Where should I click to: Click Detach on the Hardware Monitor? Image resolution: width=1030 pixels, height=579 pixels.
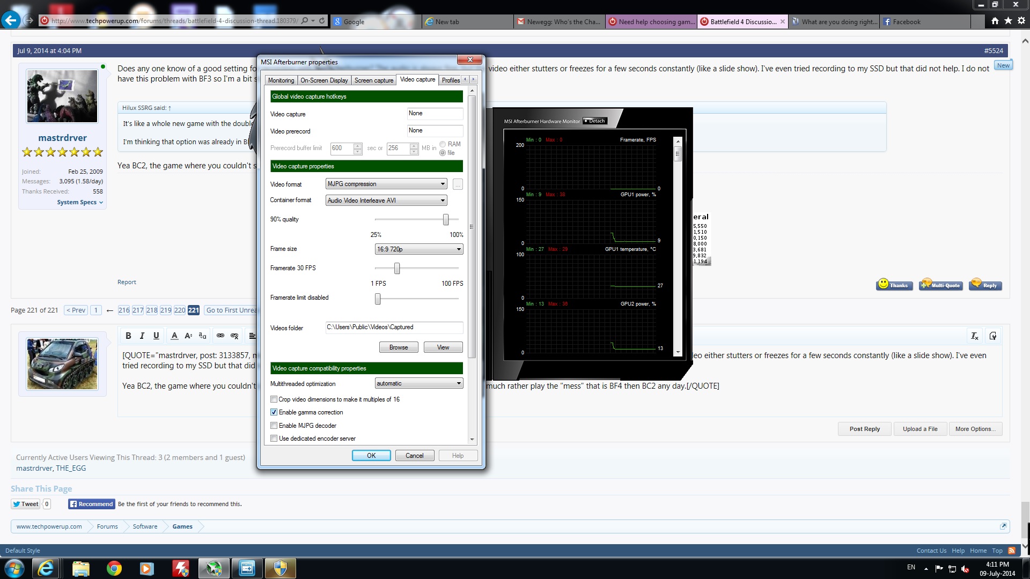594,121
